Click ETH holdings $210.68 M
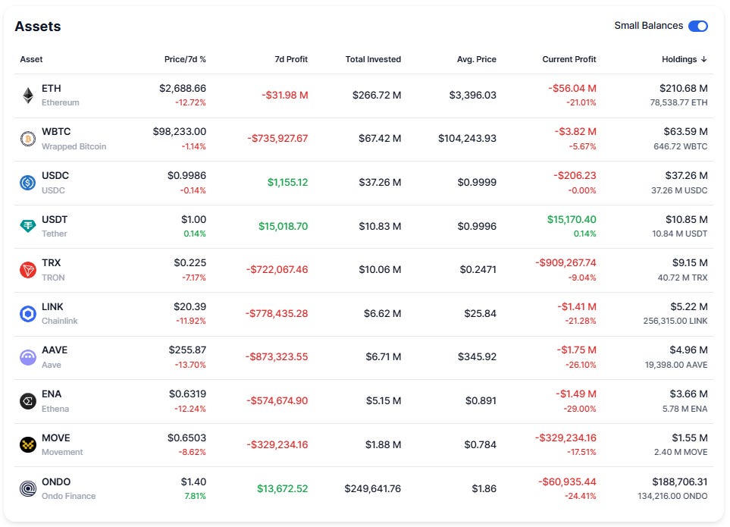The width and height of the screenshot is (730, 527). tap(684, 89)
